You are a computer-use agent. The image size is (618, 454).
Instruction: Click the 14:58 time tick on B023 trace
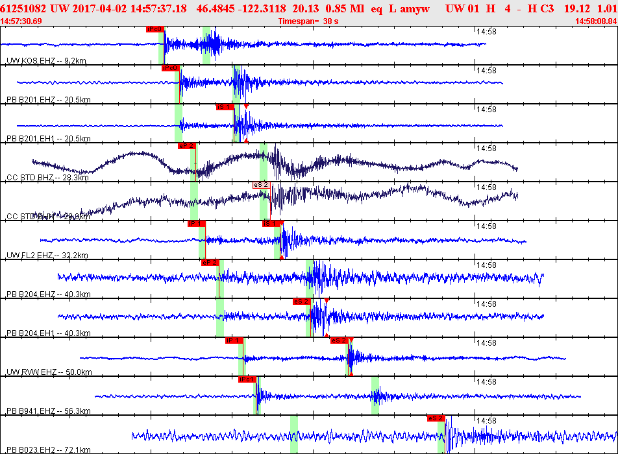click(x=486, y=420)
